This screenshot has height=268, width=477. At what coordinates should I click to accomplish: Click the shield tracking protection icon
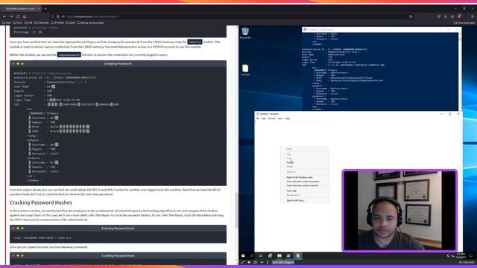pyautogui.click(x=53, y=16)
